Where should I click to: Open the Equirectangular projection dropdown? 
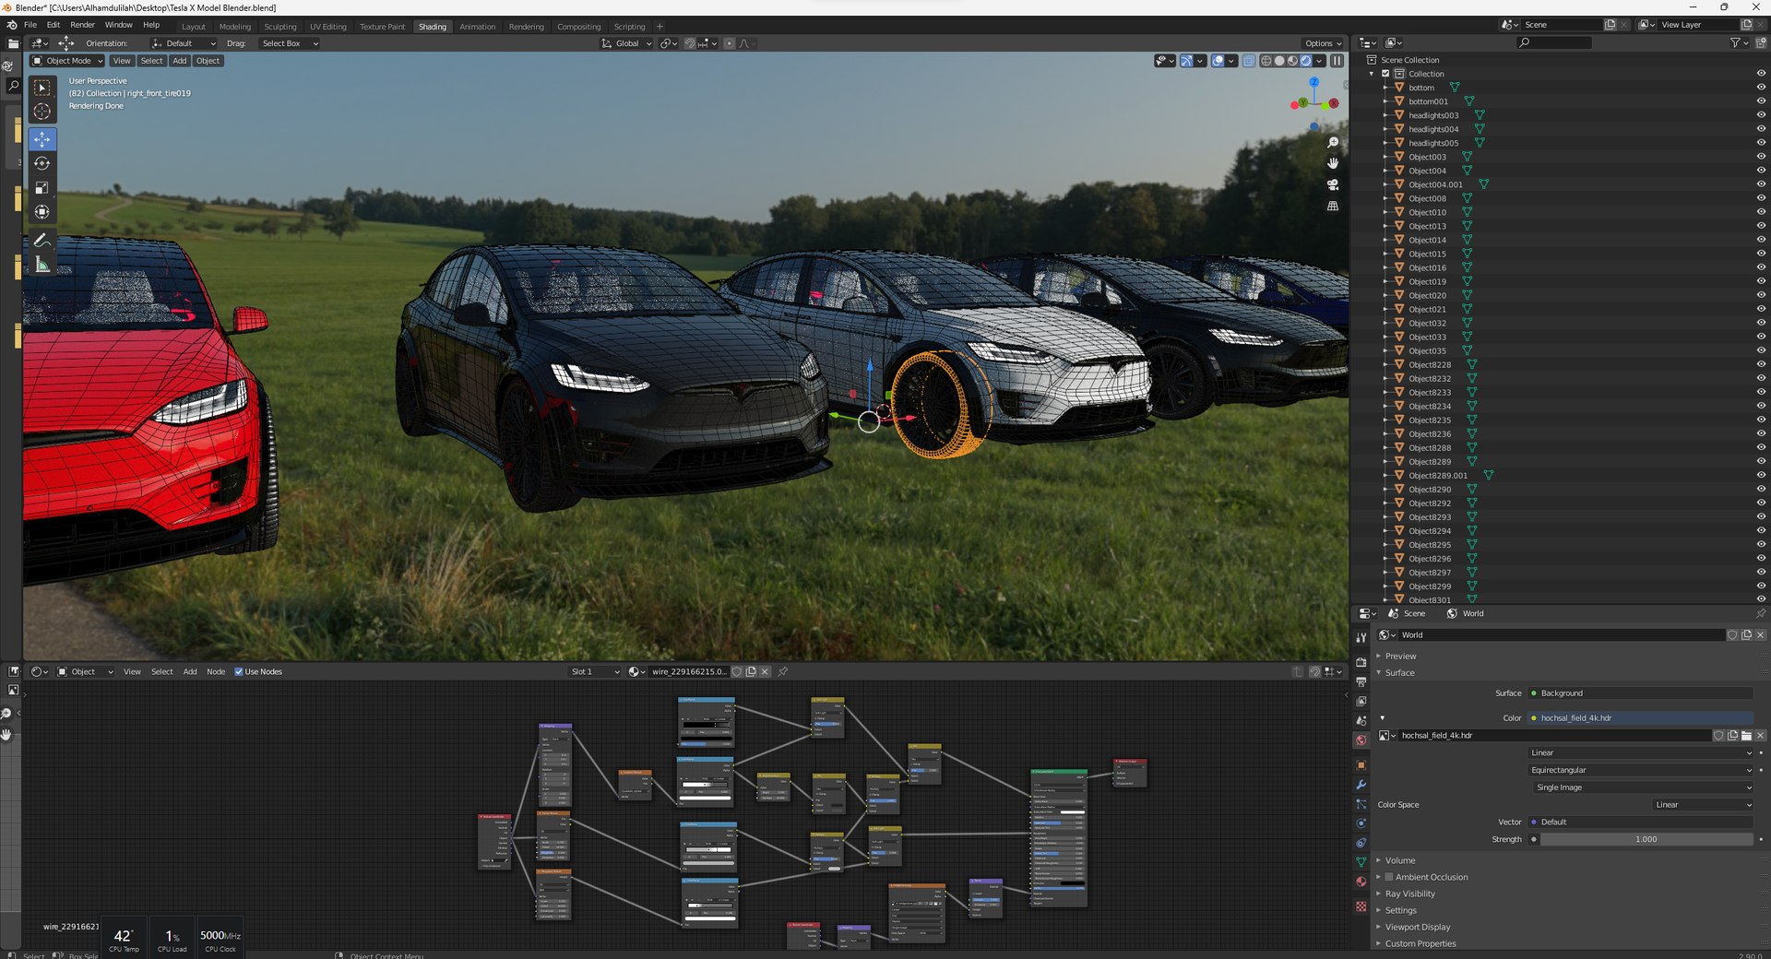pyautogui.click(x=1640, y=770)
